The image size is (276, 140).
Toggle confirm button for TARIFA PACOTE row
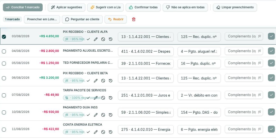click(x=271, y=95)
